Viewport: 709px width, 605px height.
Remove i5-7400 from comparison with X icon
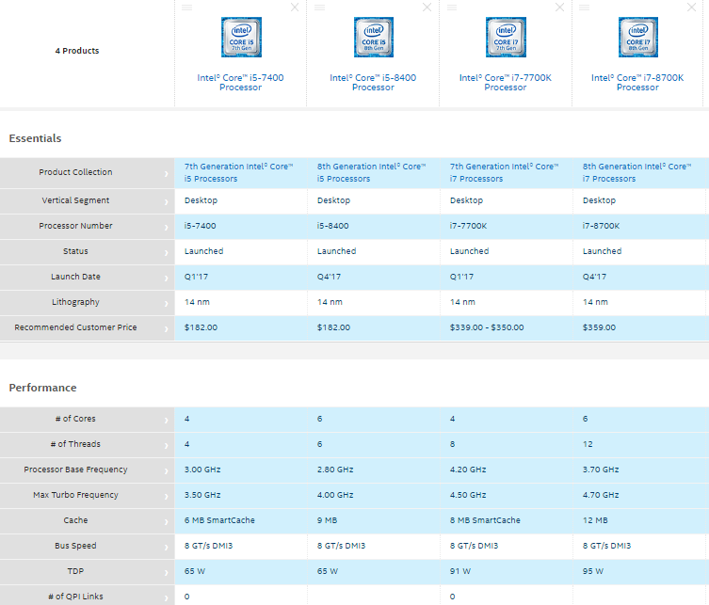click(295, 8)
